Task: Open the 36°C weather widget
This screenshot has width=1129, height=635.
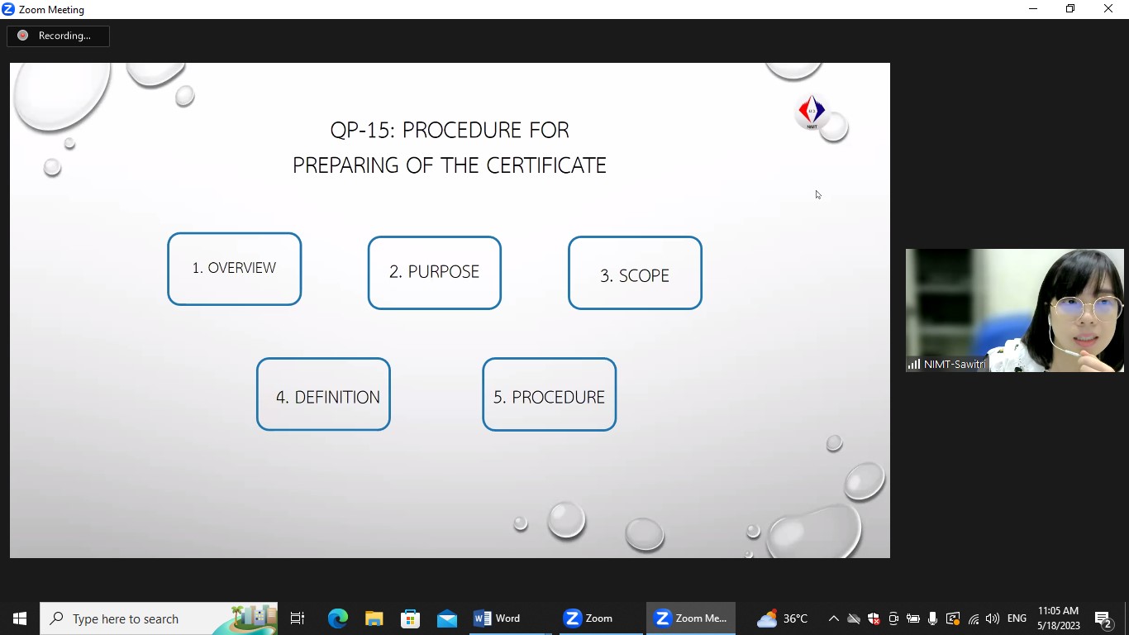Action: [782, 618]
